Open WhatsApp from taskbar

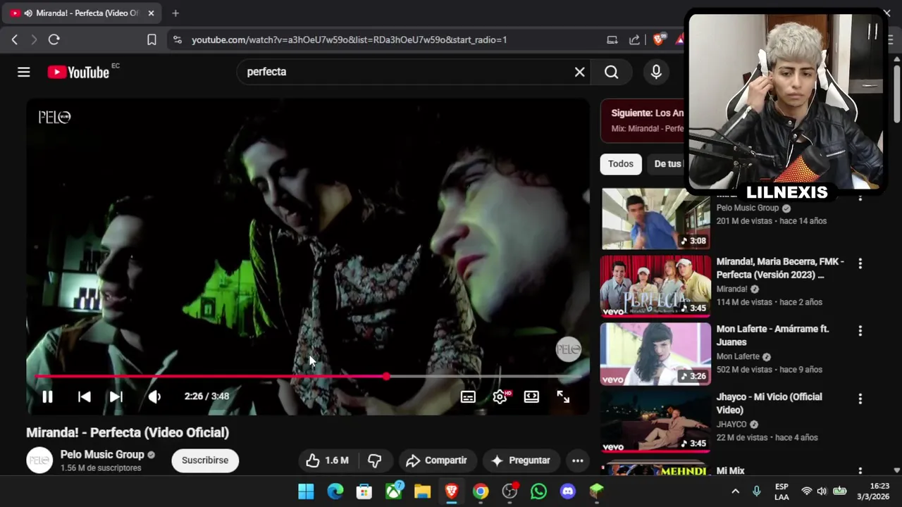(538, 492)
